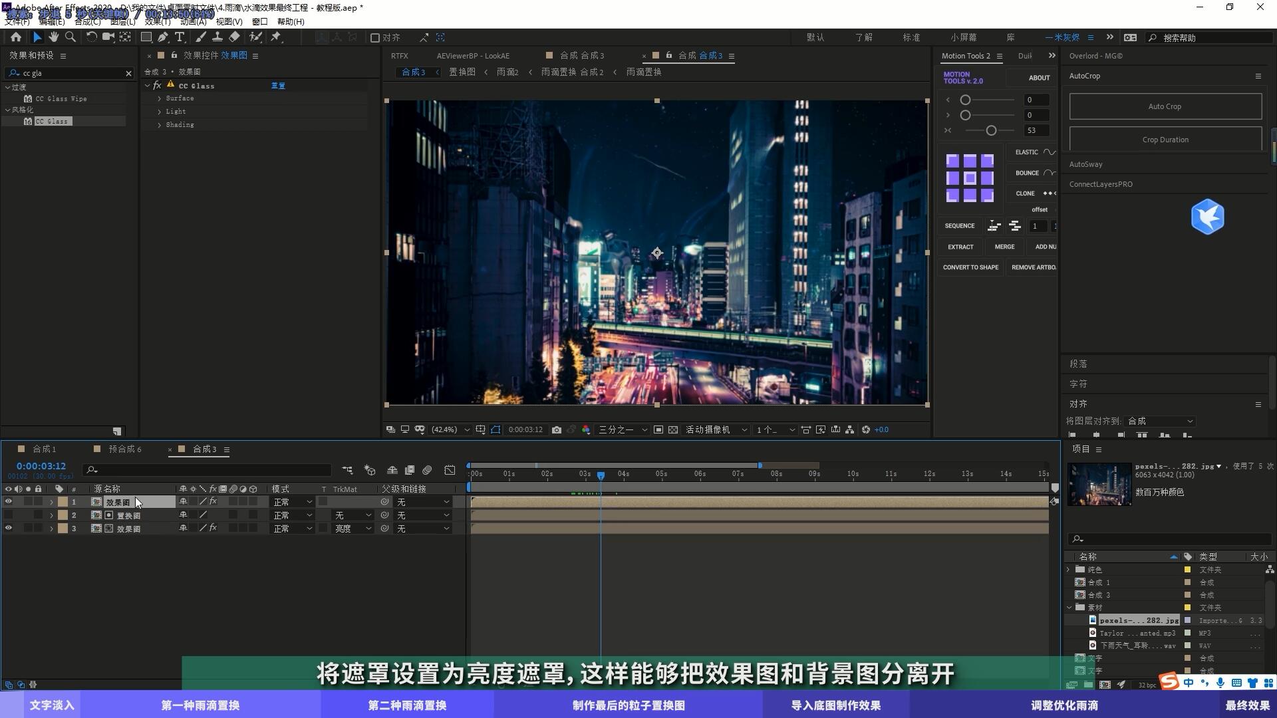The width and height of the screenshot is (1277, 718).
Task: Show layer 2 置换图 visibility toggle
Action: 8,515
